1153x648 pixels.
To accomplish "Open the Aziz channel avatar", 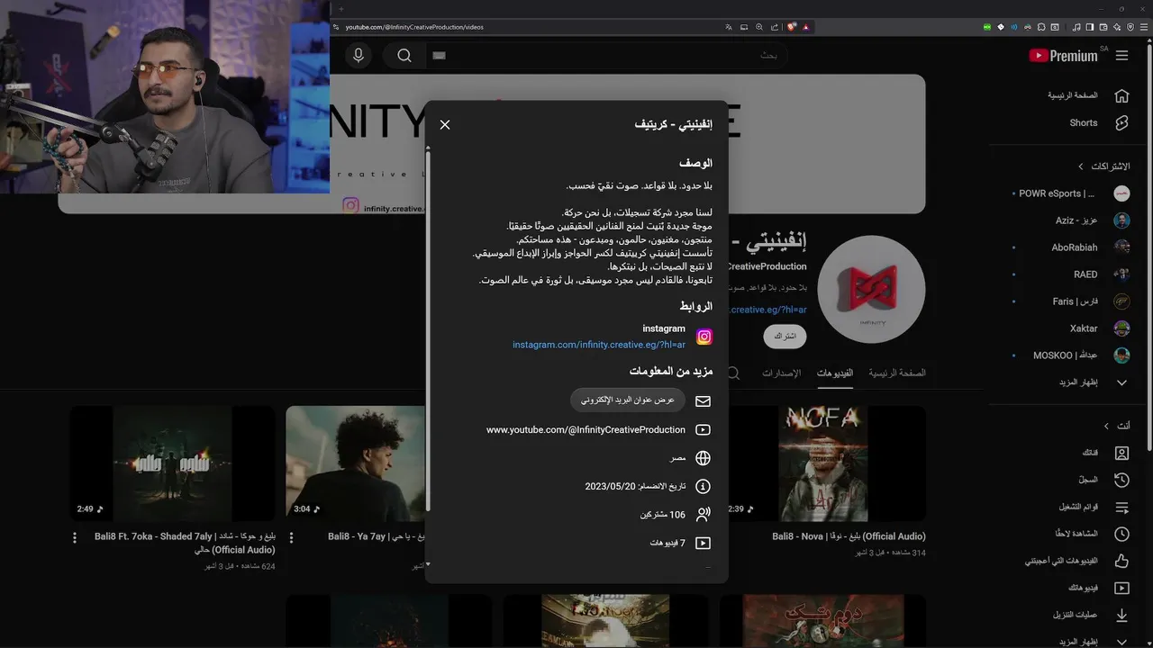I will point(1121,220).
